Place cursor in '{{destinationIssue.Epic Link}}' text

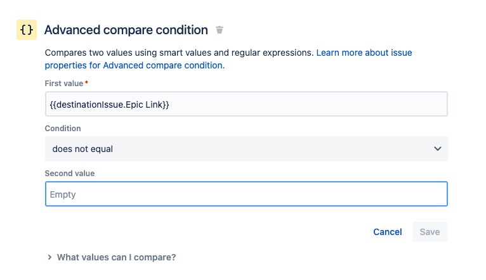109,105
